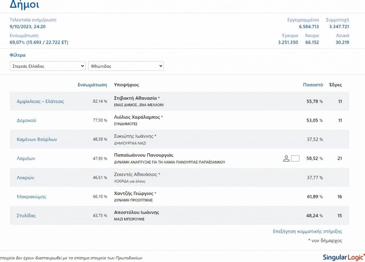Click the Έδρες column header
This screenshot has width=365, height=262.
tap(335, 85)
